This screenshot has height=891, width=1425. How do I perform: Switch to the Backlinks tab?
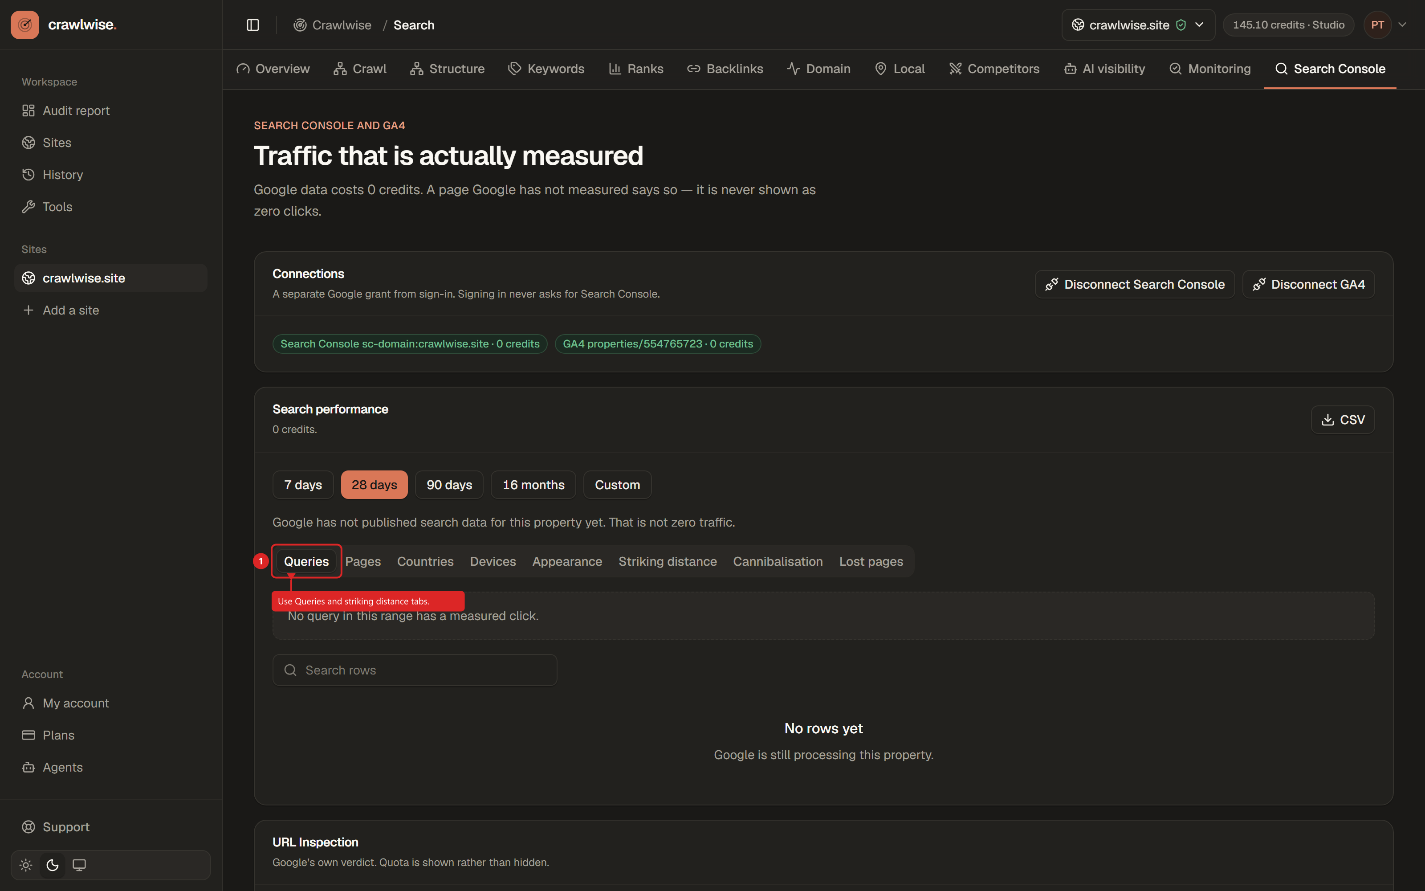[x=725, y=69]
